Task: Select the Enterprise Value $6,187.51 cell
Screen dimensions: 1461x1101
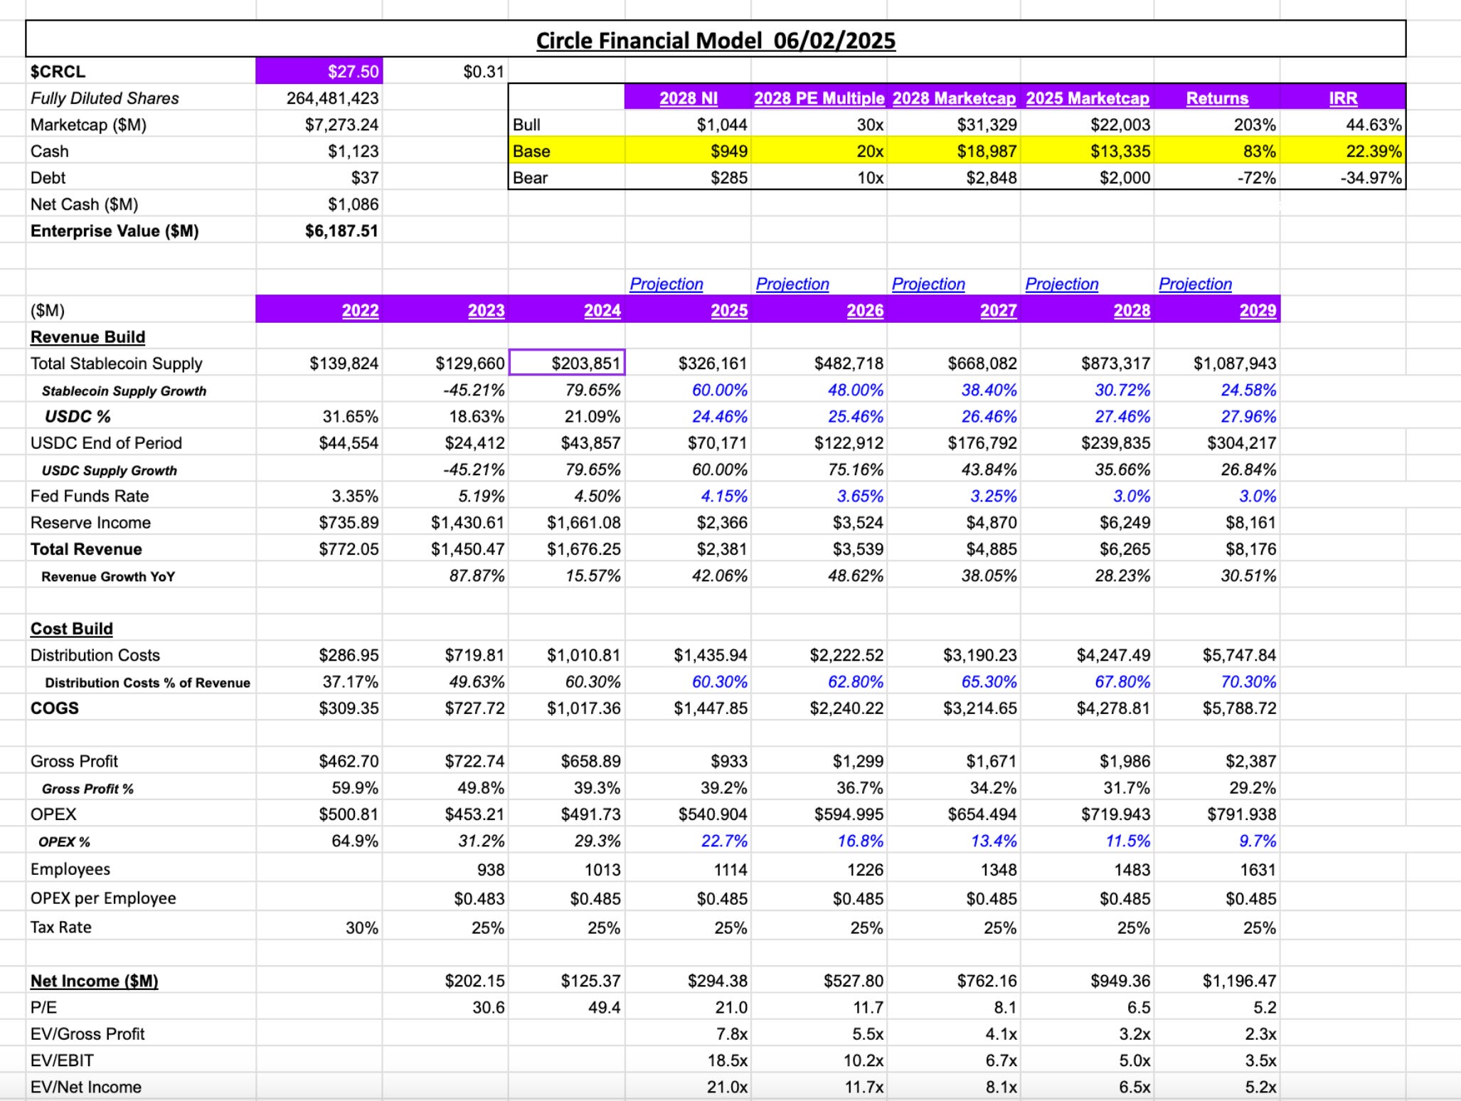Action: click(341, 231)
